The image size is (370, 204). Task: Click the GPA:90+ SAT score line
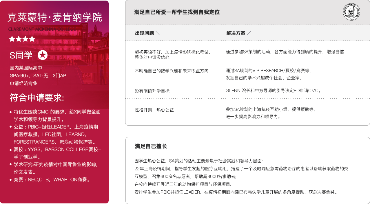pyautogui.click(x=38, y=76)
